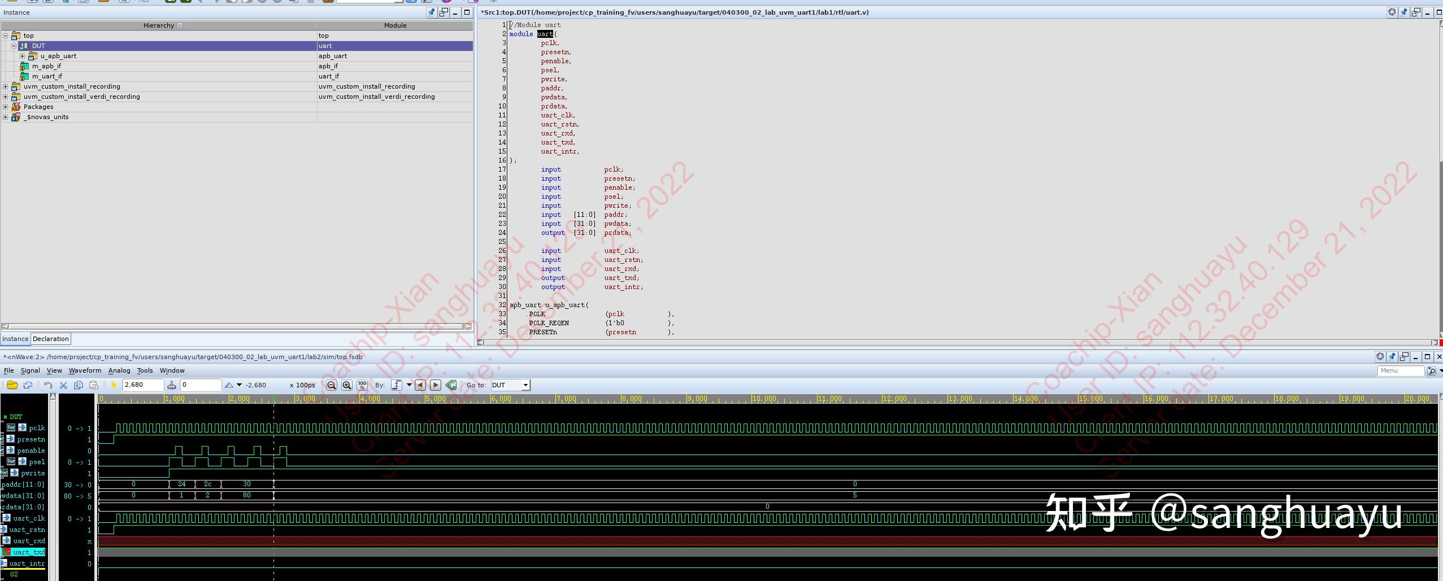Pin the Instance panel with the pushpin icon
Screen dimensions: 1443x581
coord(432,12)
